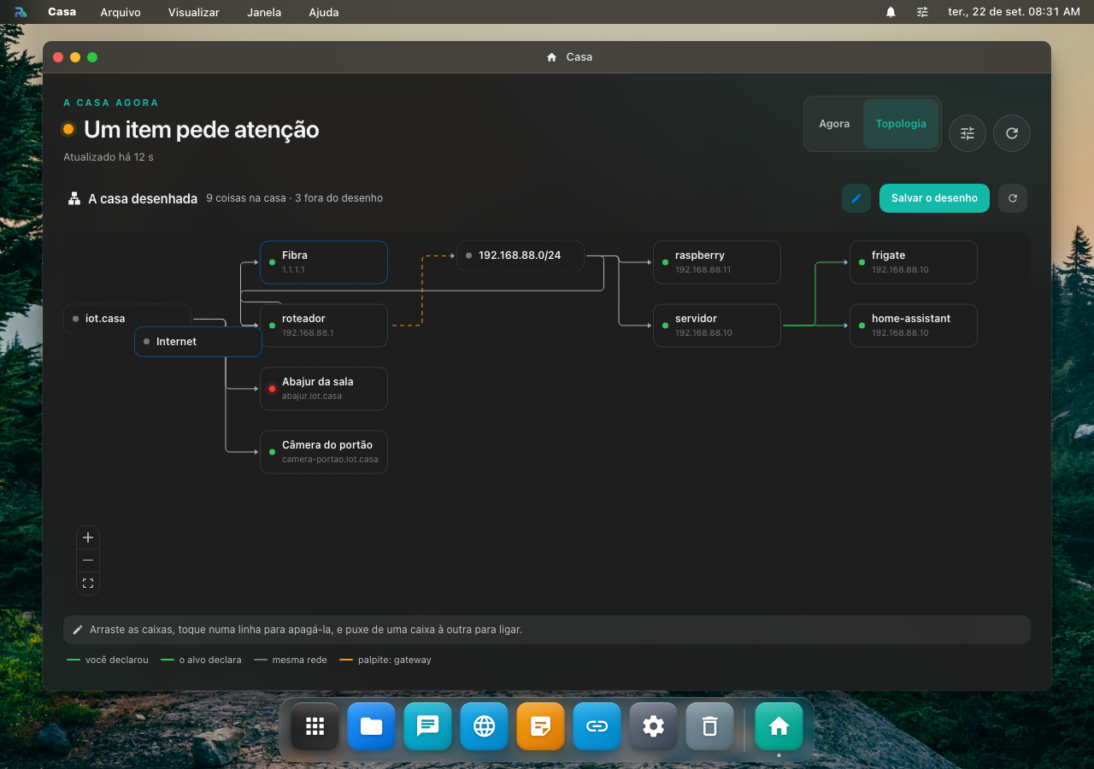Open the orange notes app in the dock
The image size is (1094, 769).
click(x=541, y=726)
